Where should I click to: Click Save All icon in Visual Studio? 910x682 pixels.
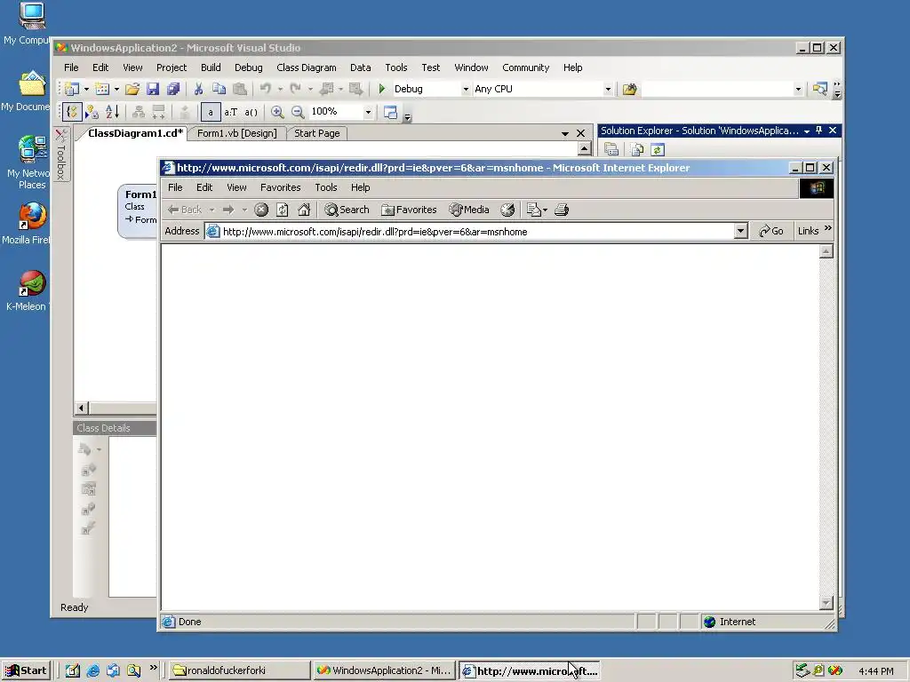click(x=173, y=89)
